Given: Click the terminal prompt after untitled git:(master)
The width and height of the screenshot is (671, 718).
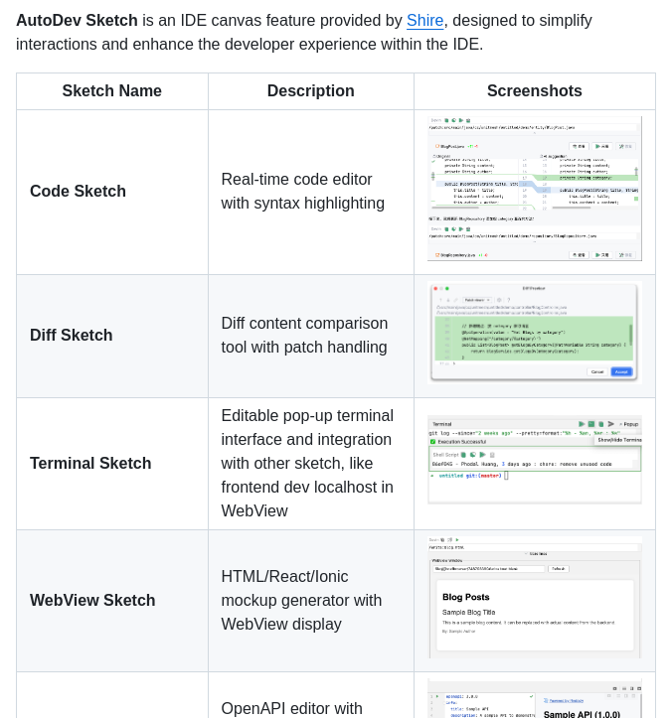Looking at the screenshot, I should pyautogui.click(x=506, y=476).
